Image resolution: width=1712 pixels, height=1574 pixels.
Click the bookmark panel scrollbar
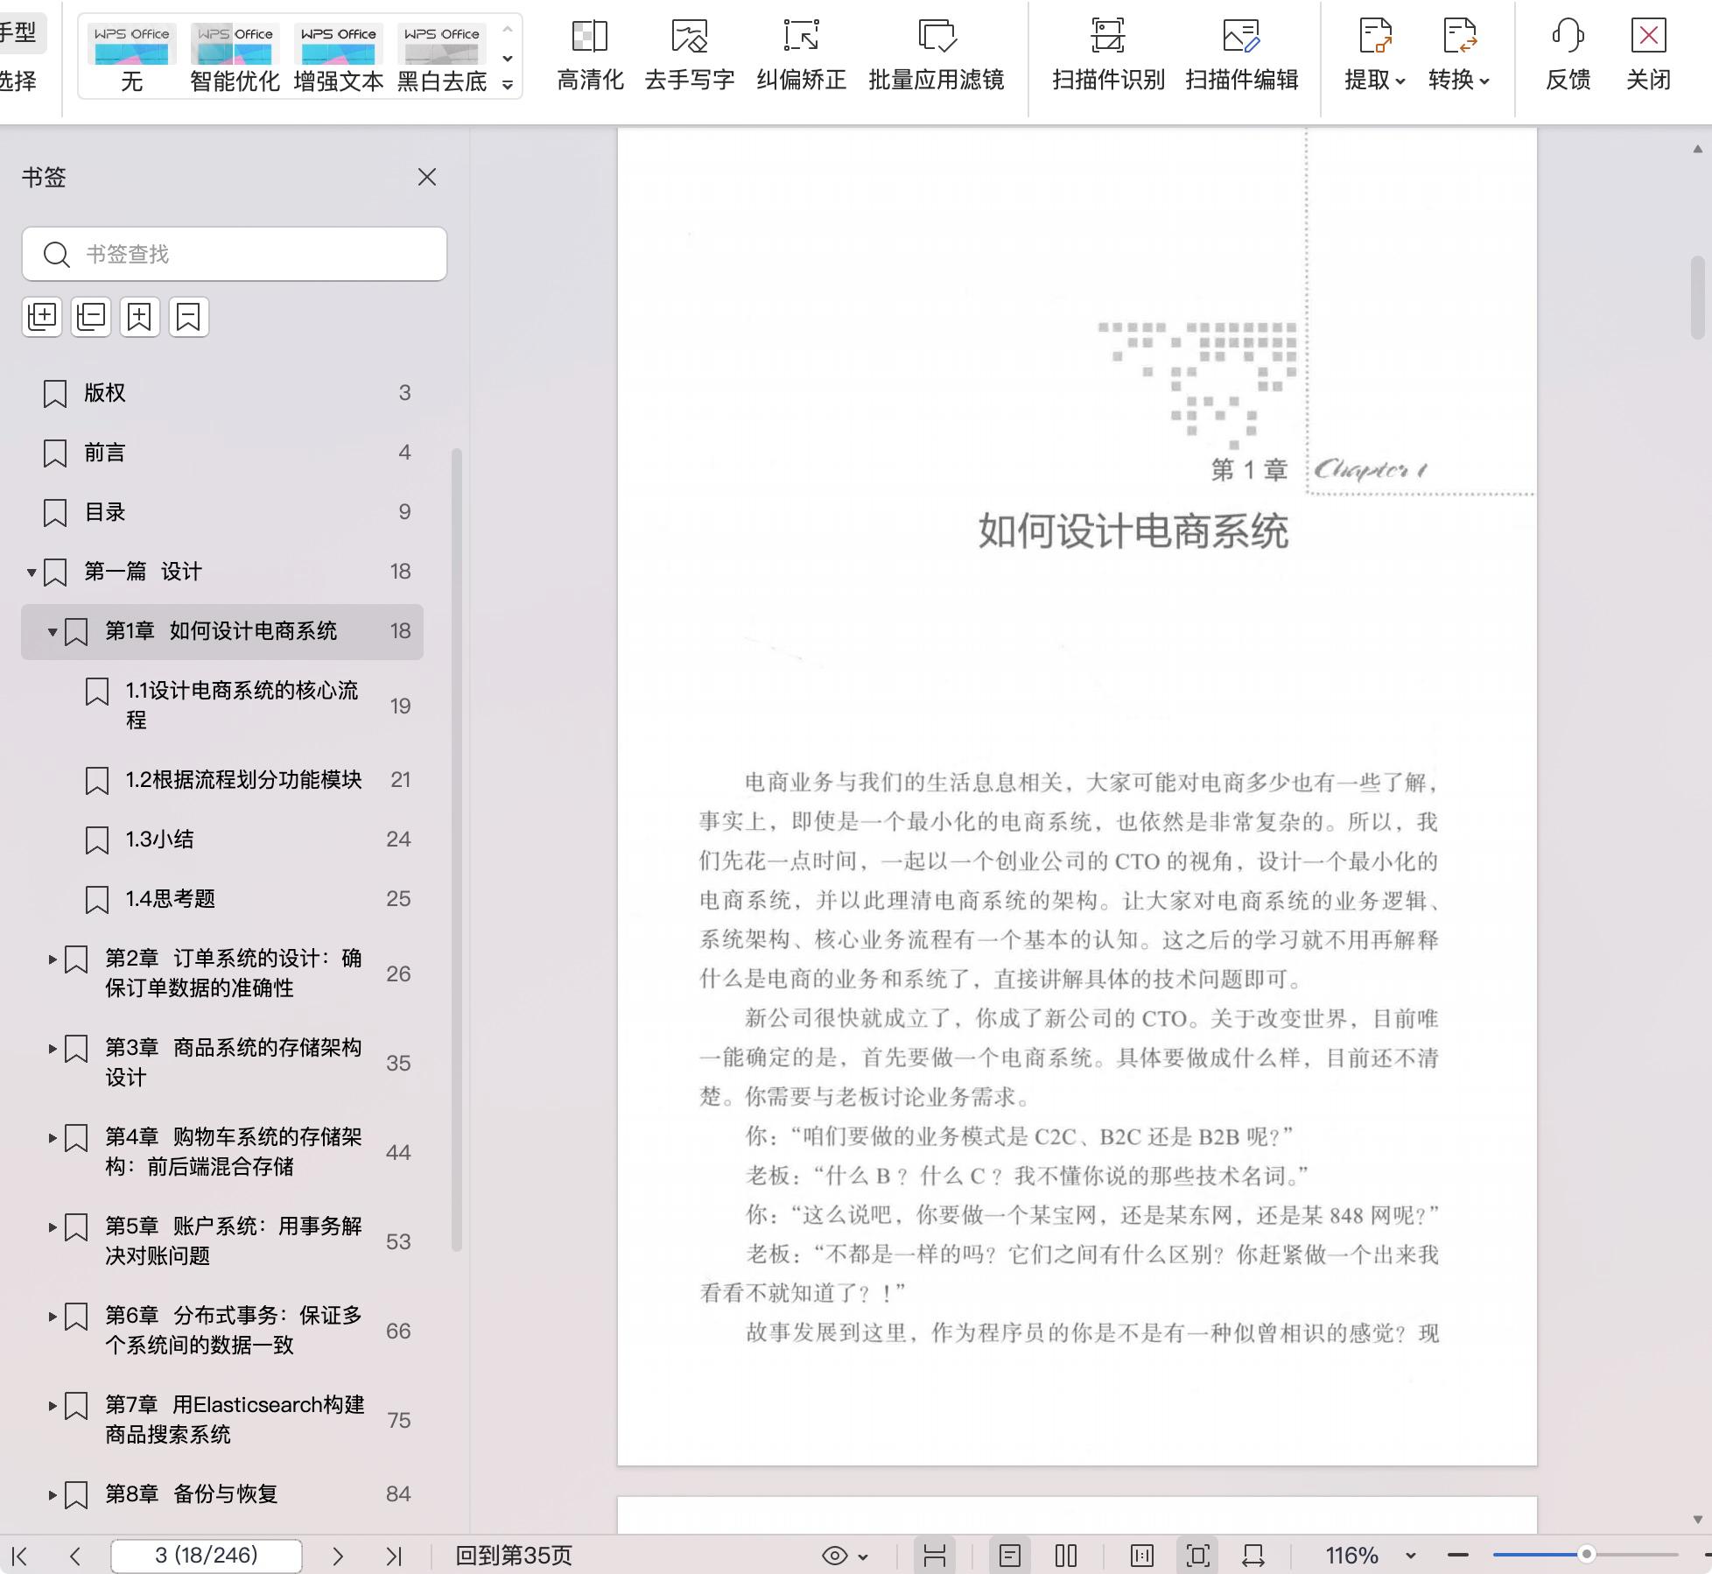(x=456, y=850)
